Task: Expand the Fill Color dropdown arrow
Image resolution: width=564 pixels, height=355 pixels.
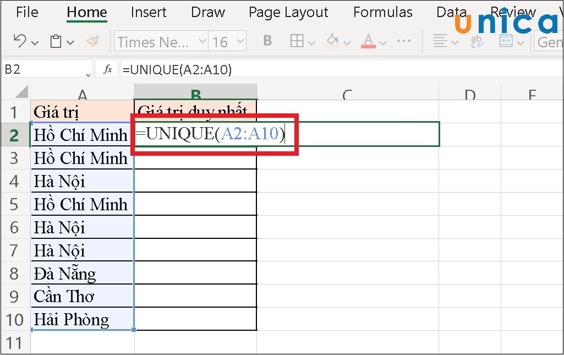Action: [347, 43]
